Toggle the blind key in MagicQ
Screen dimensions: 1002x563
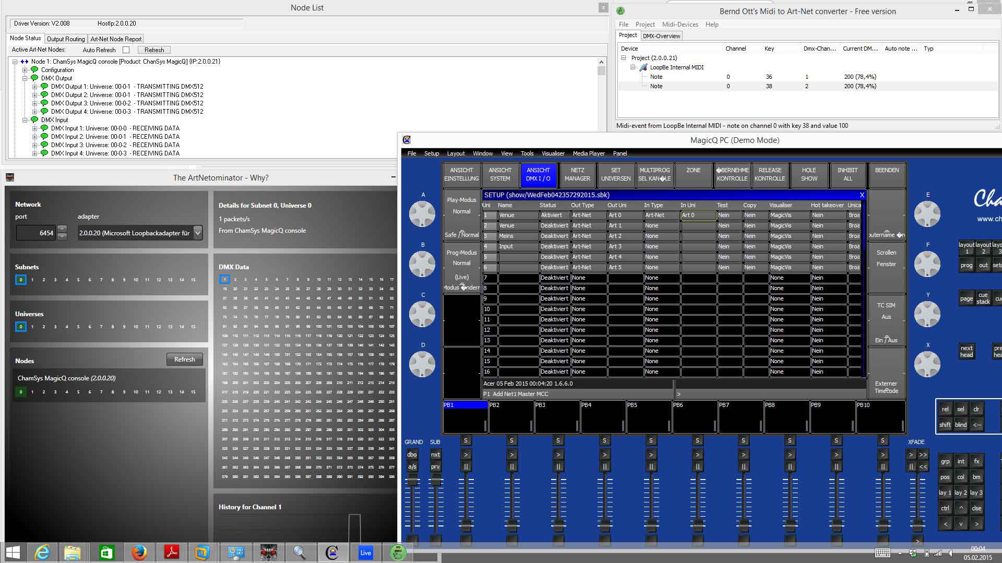pos(961,425)
